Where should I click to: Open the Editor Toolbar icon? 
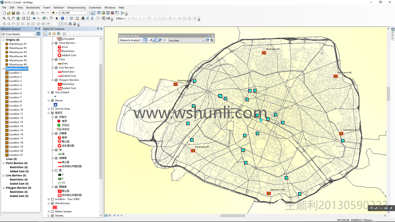click(x=93, y=13)
